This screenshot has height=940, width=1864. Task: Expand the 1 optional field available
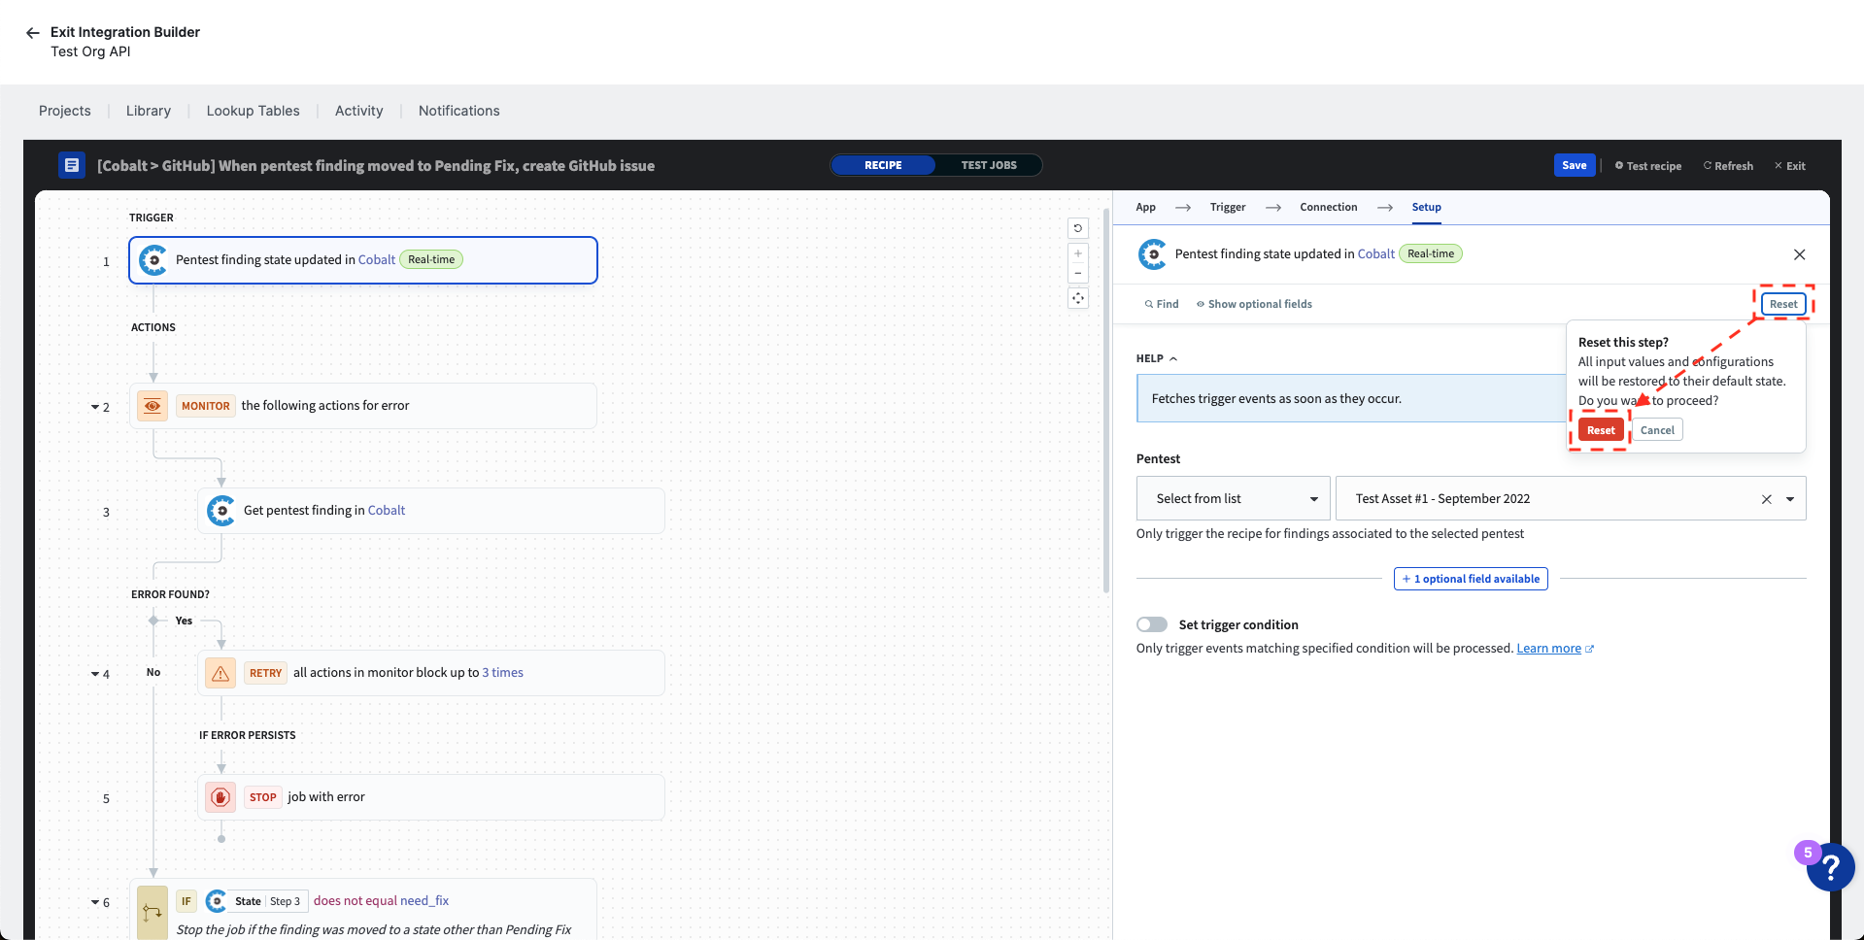pos(1471,579)
